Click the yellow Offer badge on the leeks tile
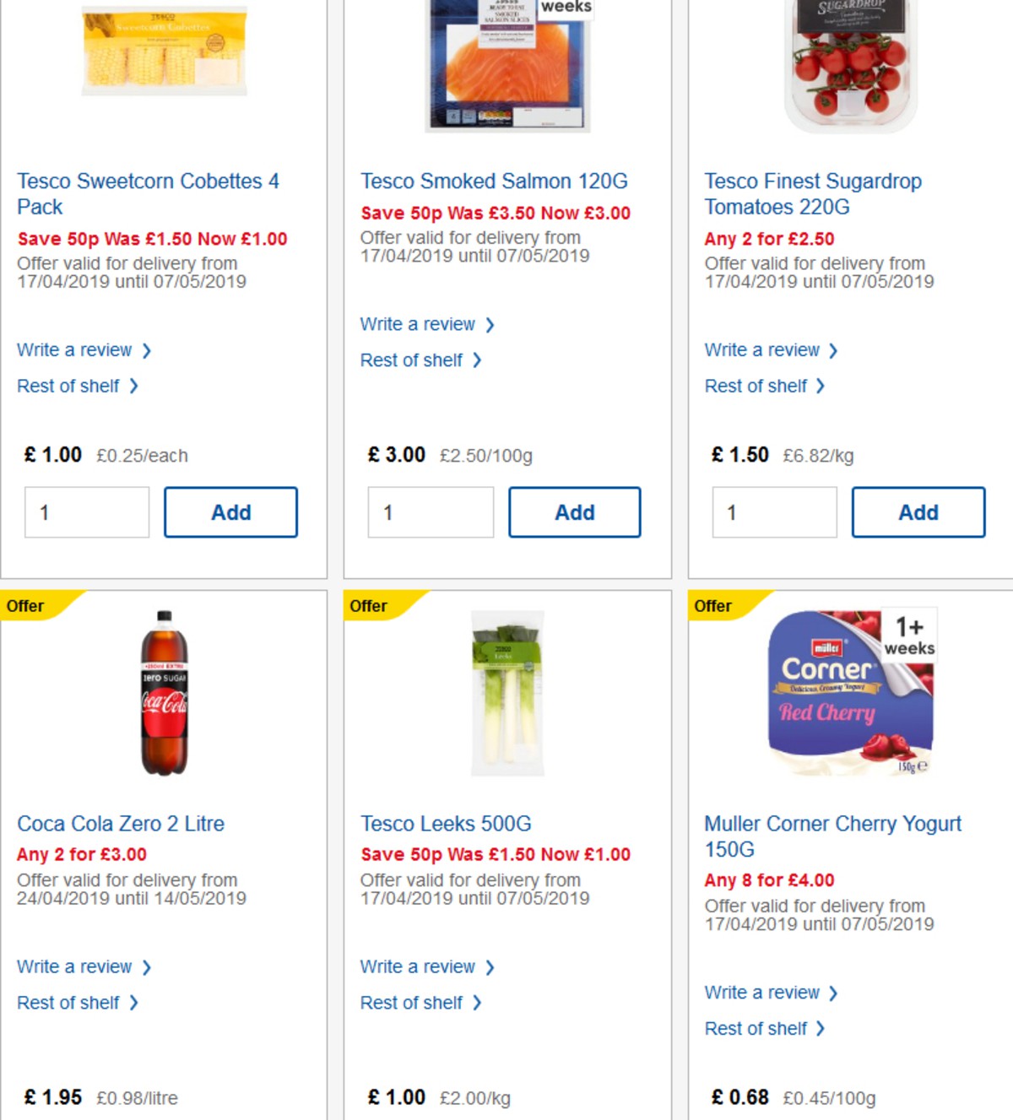This screenshot has width=1013, height=1120. 369,606
